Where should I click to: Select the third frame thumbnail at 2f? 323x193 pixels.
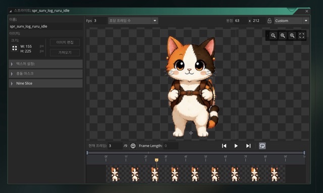156,174
